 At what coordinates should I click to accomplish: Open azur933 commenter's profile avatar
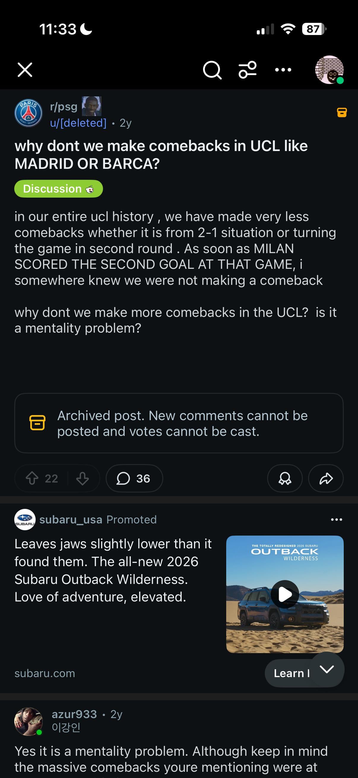[x=28, y=722]
